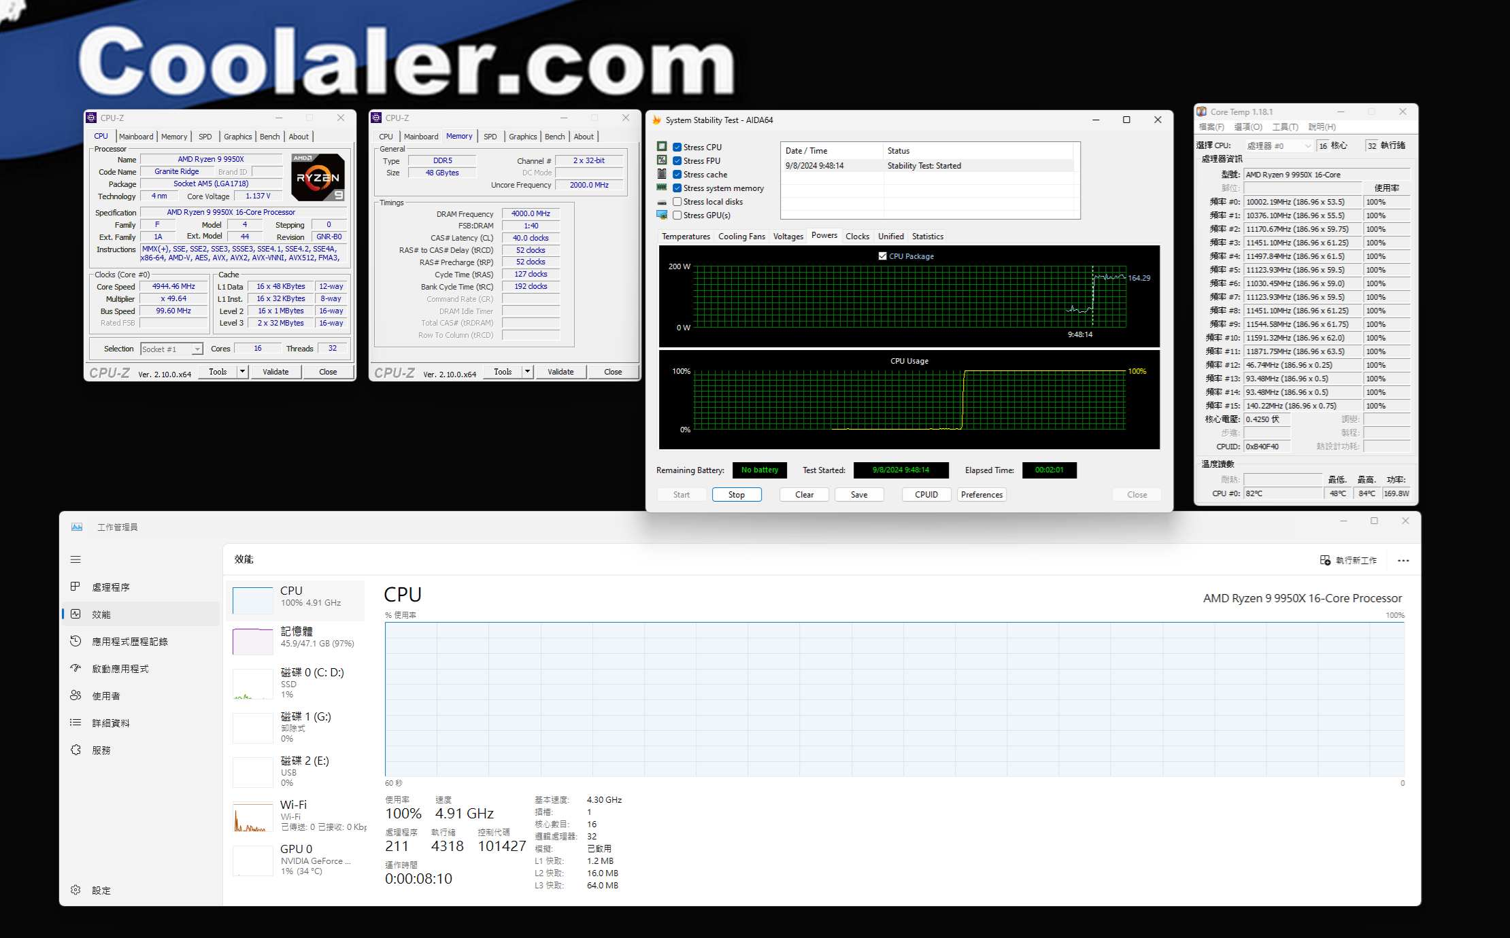The height and width of the screenshot is (938, 1510).
Task: Expand Tools arrow in CPU-Z Memory window
Action: (527, 372)
